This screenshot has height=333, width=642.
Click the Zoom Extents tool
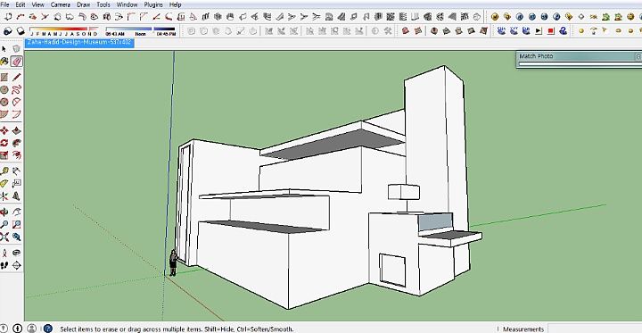point(4,237)
